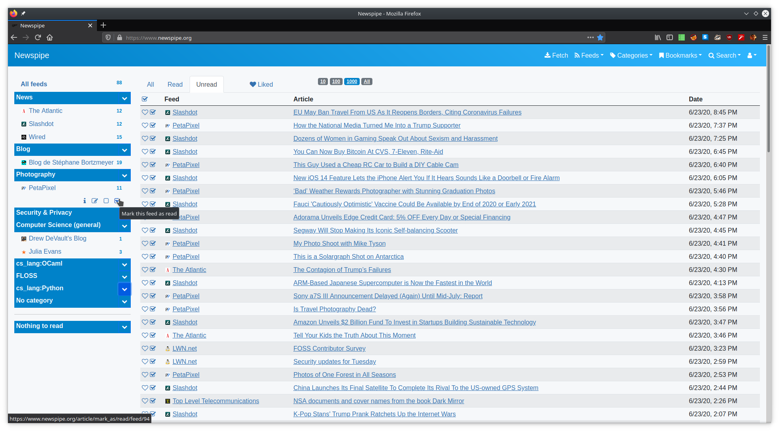779x431 pixels.
Task: Like the Dozens of Women in Gaming article
Action: [x=145, y=139]
